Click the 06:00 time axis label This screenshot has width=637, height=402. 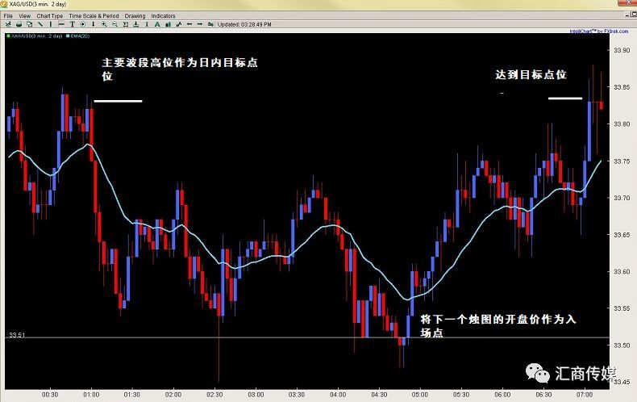coord(502,395)
